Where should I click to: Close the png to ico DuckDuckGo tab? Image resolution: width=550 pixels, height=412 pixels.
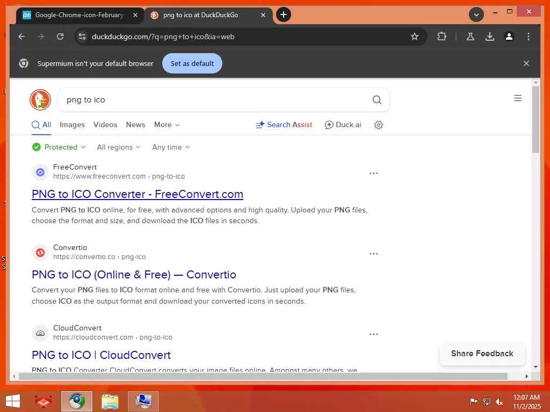263,15
